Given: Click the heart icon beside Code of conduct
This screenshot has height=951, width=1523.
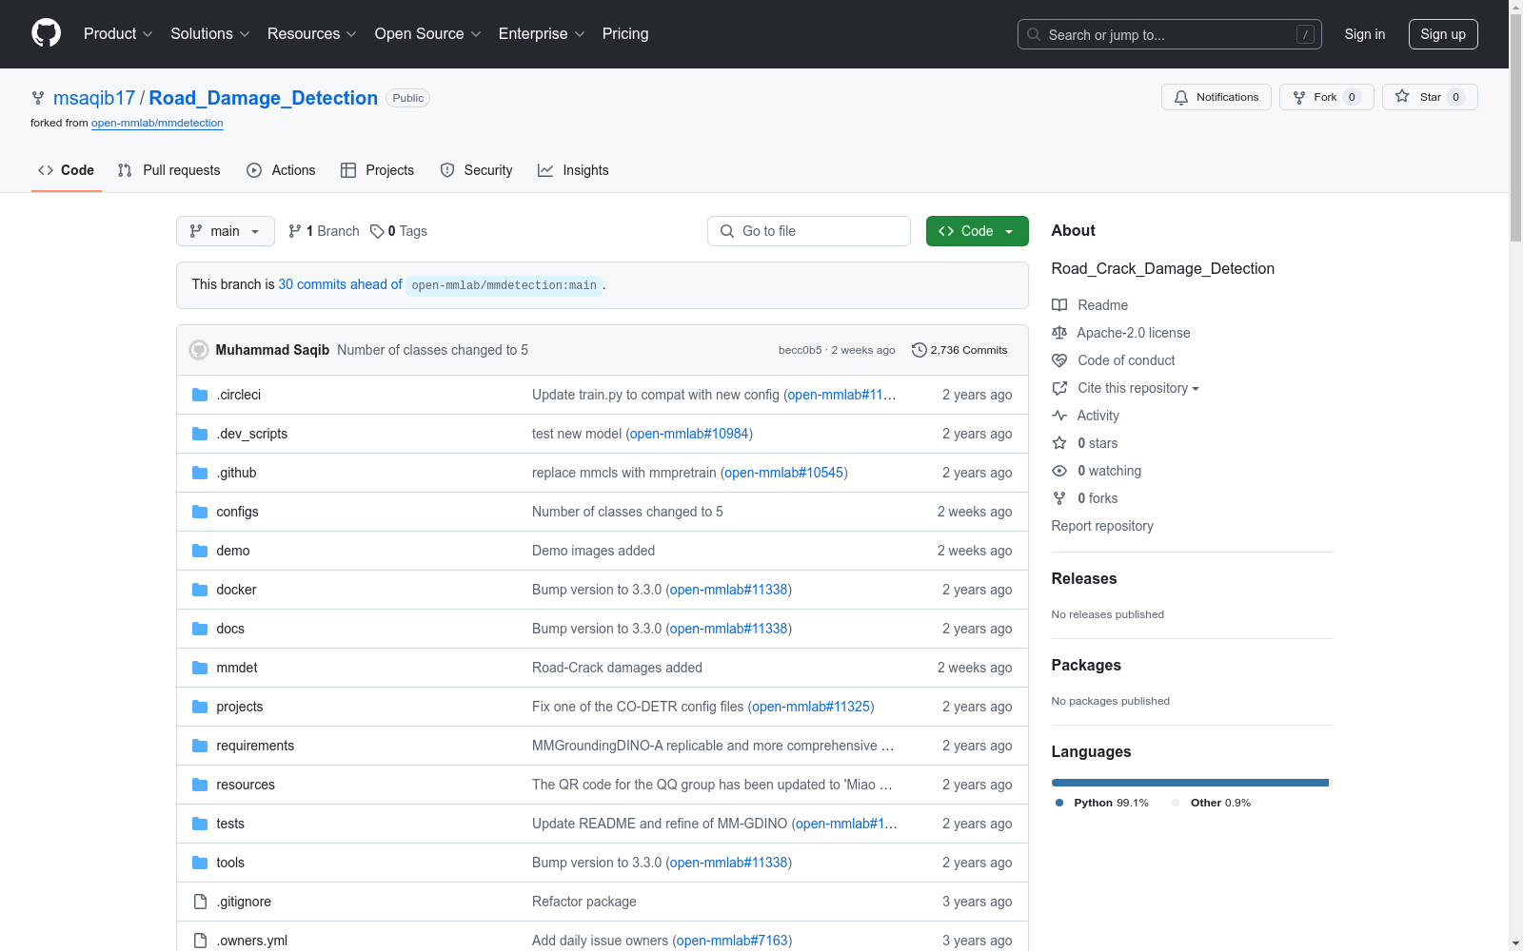Looking at the screenshot, I should (1059, 360).
